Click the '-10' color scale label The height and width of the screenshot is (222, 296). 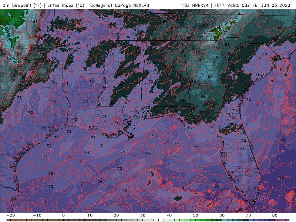37,215
